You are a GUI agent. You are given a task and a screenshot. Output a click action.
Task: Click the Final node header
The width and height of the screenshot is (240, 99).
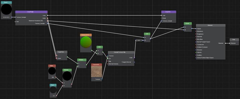click(x=234, y=40)
